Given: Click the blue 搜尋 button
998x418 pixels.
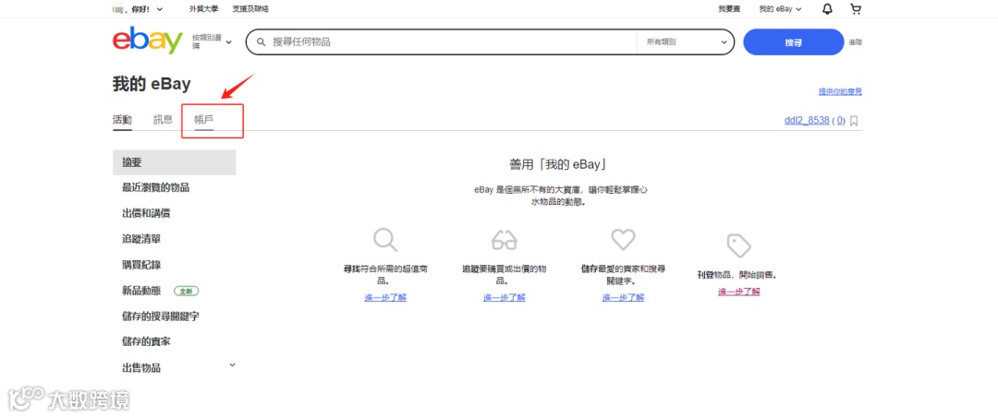Looking at the screenshot, I should coord(793,42).
